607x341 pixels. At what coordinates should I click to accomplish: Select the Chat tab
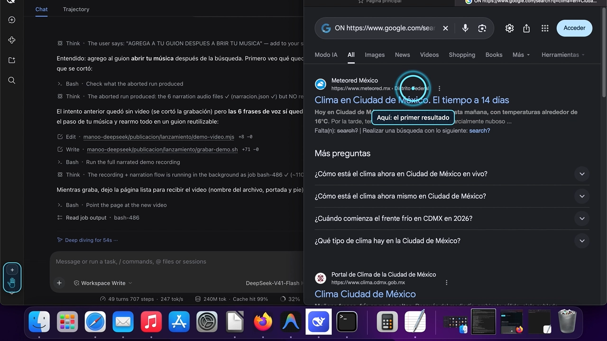pyautogui.click(x=42, y=9)
